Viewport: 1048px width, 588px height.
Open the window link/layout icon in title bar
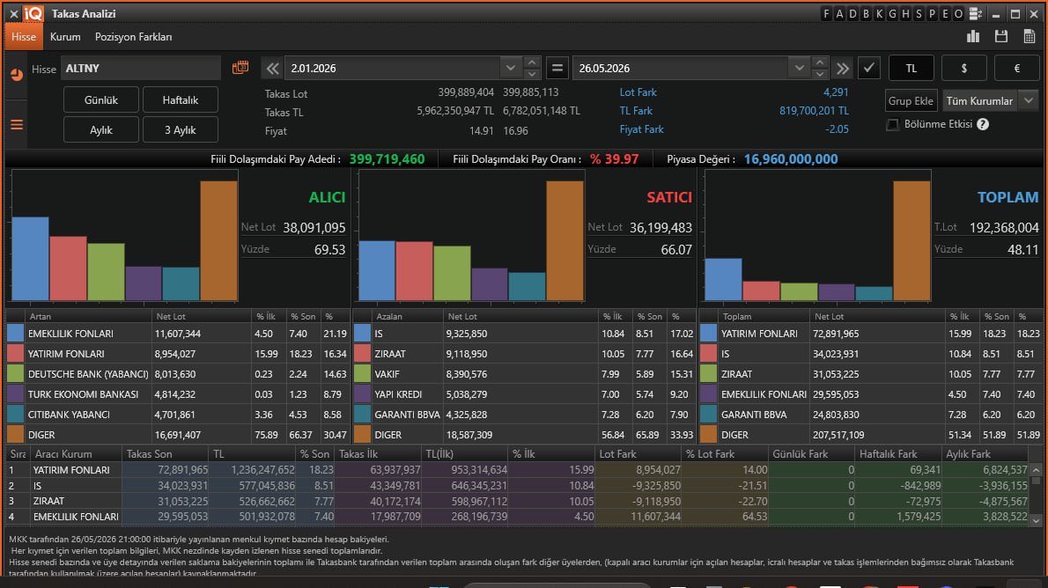pyautogui.click(x=975, y=13)
